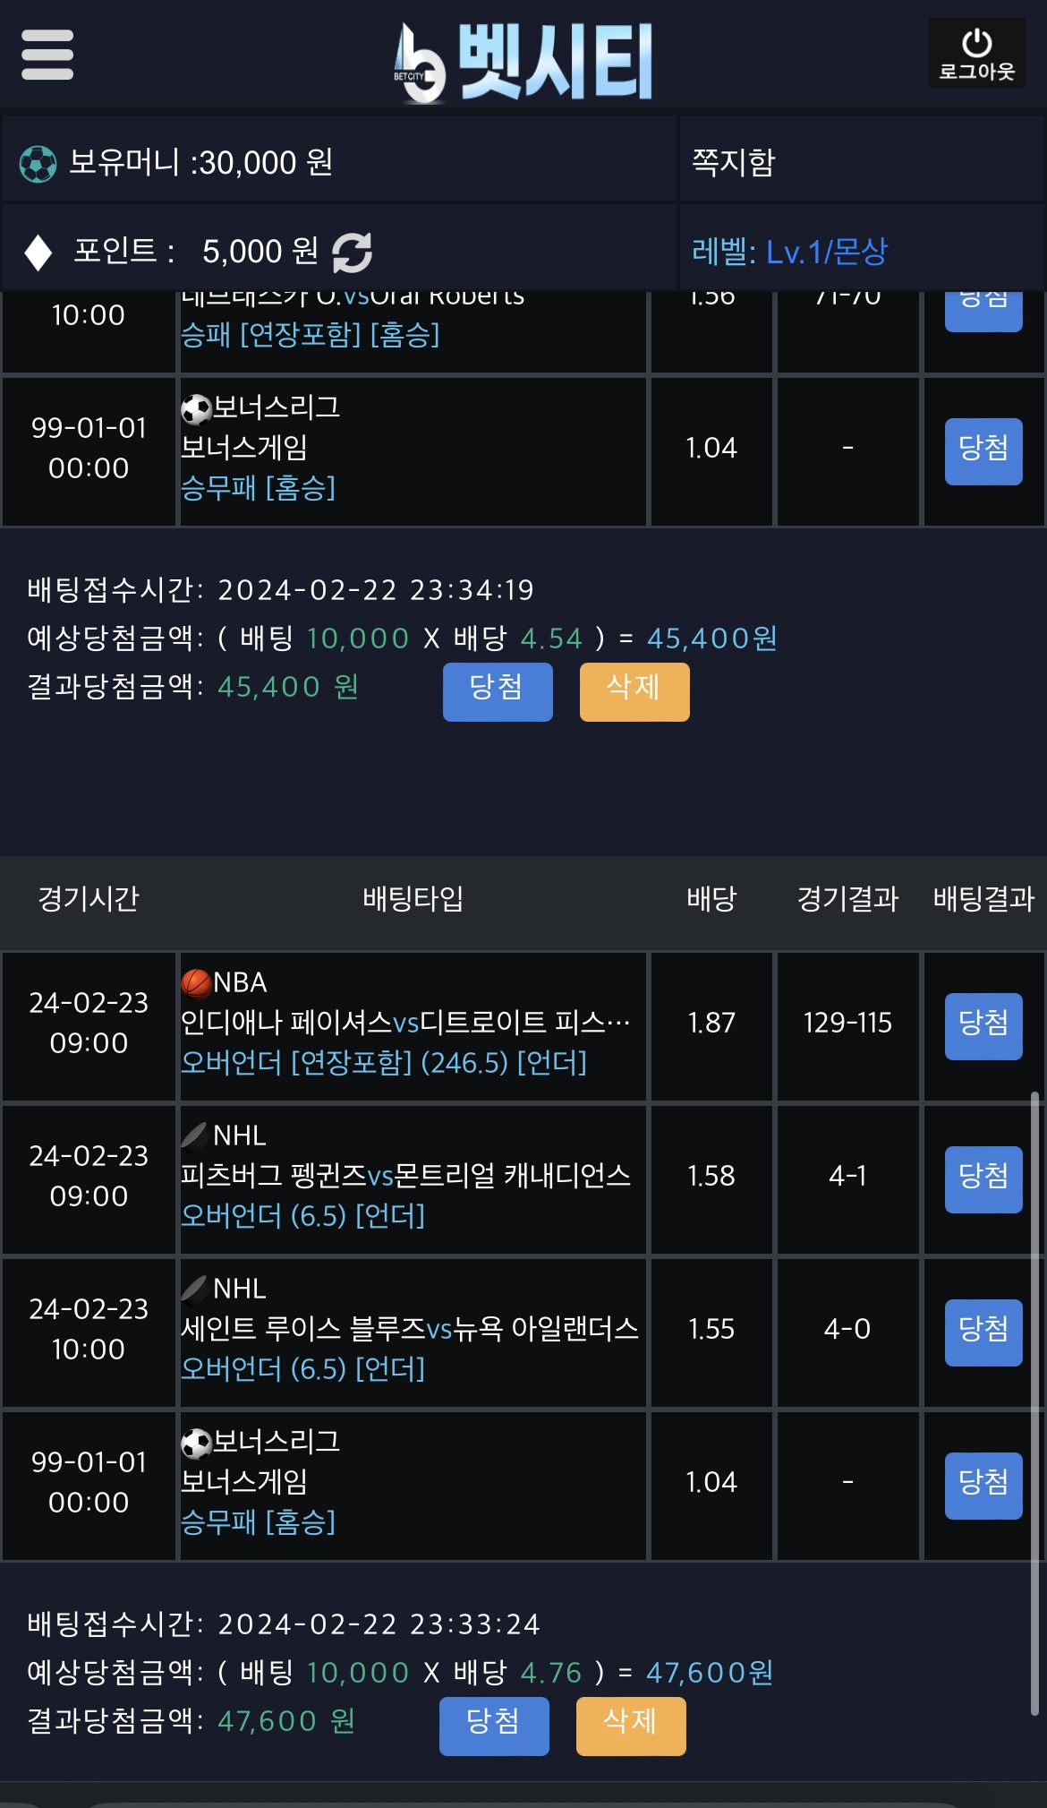
Task: Refresh points with the circular arrows icon
Action: point(352,253)
